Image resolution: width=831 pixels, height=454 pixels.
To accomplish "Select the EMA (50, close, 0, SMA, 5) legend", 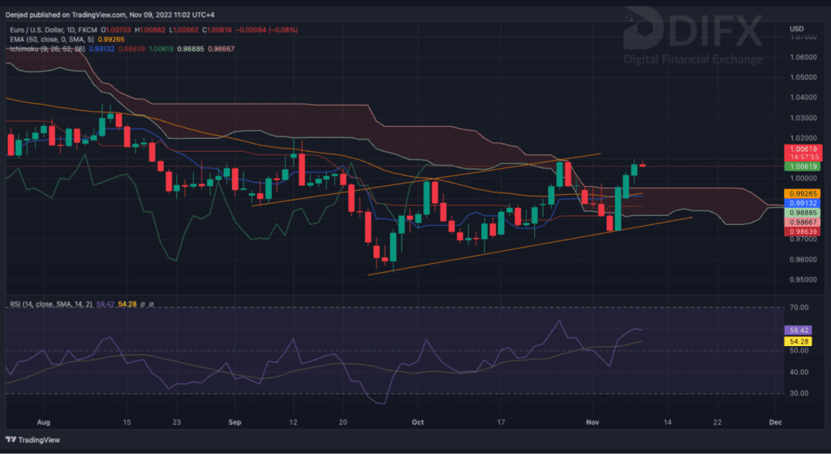I will click(57, 38).
